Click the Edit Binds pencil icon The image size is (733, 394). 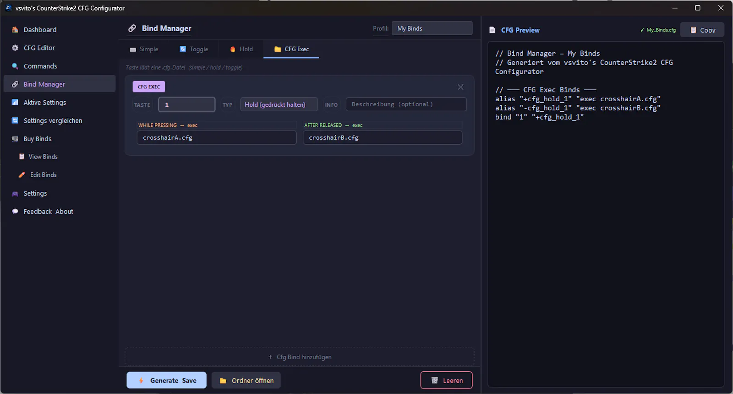click(x=22, y=175)
